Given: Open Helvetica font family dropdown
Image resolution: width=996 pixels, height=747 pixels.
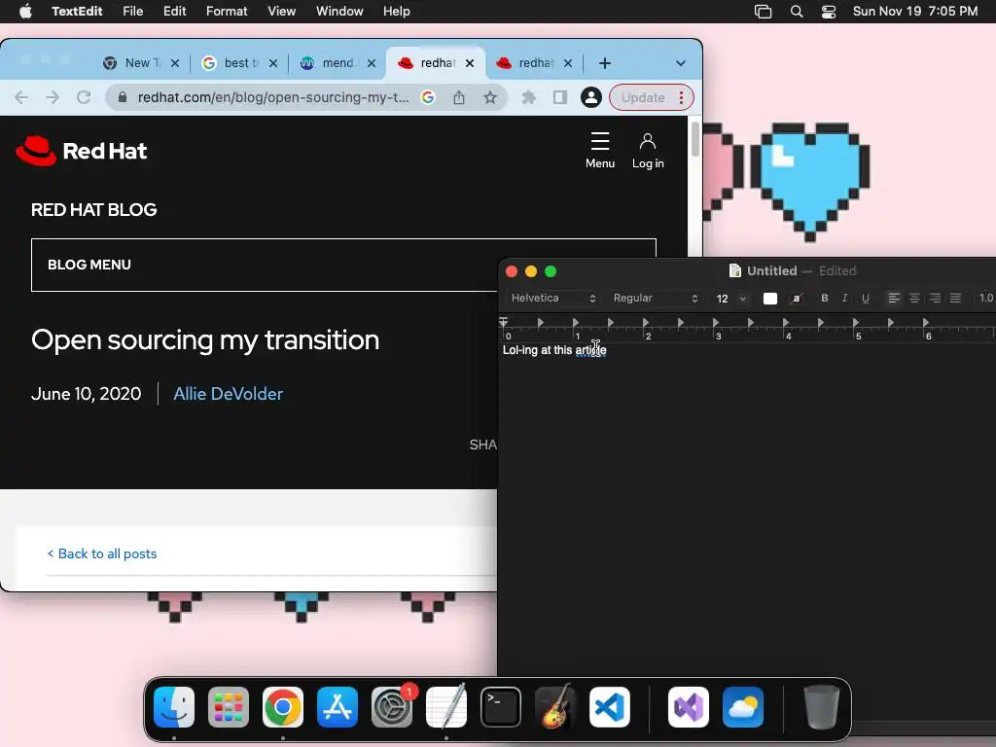Looking at the screenshot, I should click(552, 298).
